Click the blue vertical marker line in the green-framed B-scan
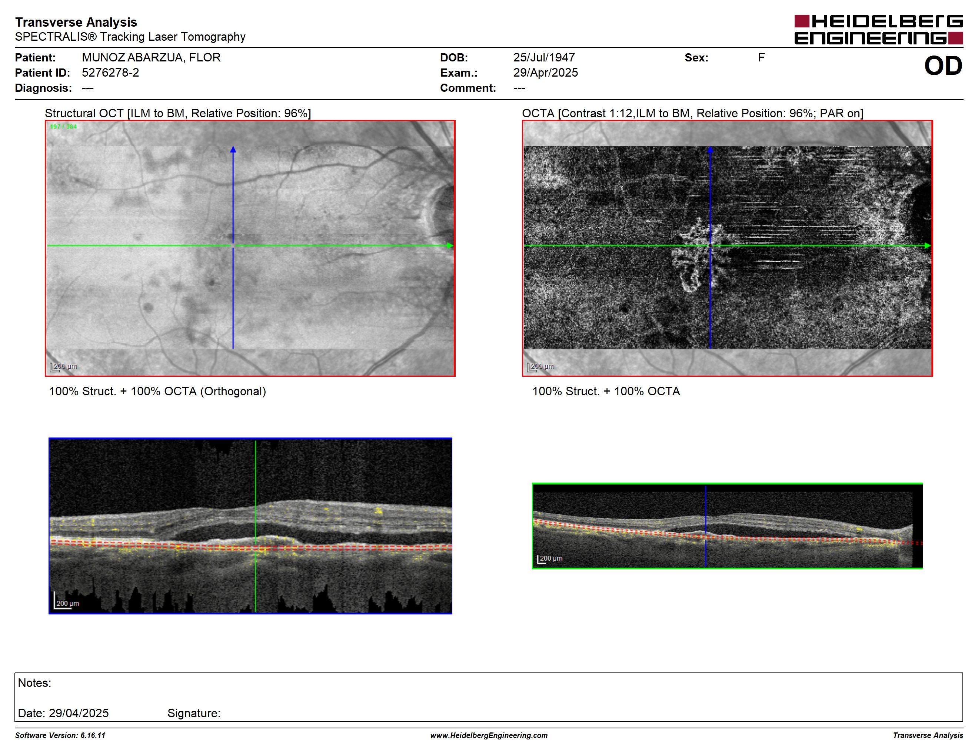The width and height of the screenshot is (978, 755). click(x=706, y=526)
